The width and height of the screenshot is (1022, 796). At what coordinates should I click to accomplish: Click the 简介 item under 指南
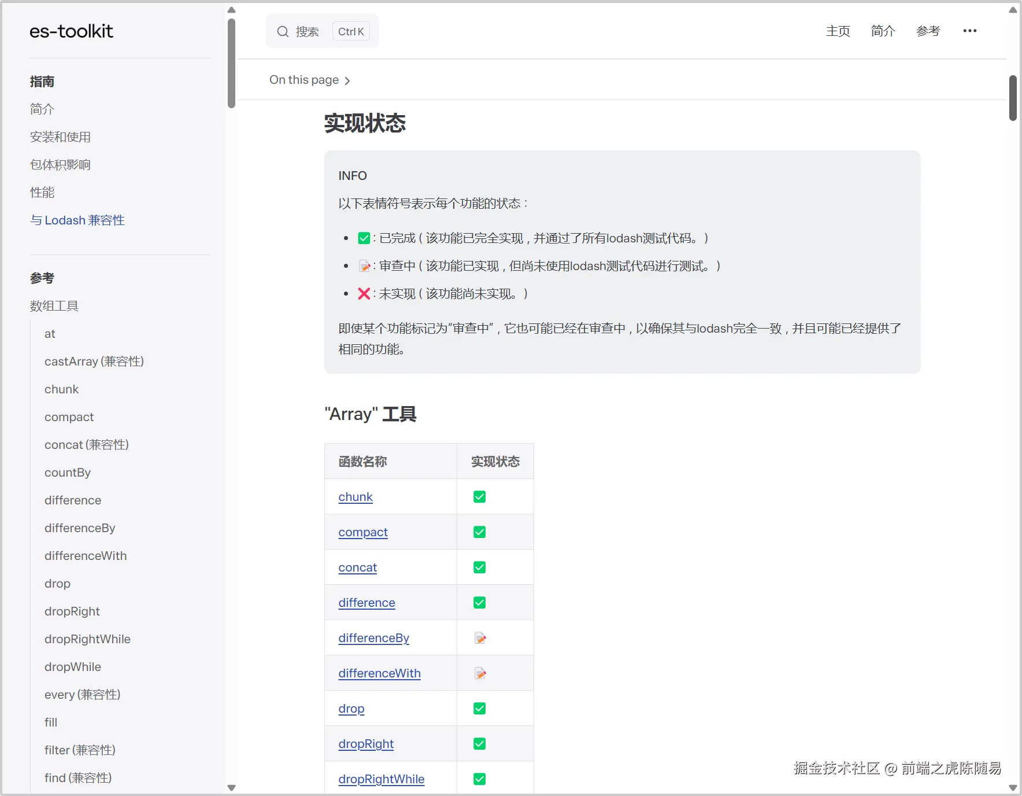[x=42, y=109]
